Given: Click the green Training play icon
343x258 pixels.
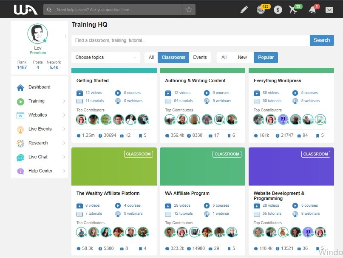Looking at the screenshot, I should tap(20, 101).
